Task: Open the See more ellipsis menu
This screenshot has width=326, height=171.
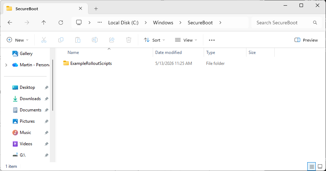Action: pyautogui.click(x=212, y=40)
